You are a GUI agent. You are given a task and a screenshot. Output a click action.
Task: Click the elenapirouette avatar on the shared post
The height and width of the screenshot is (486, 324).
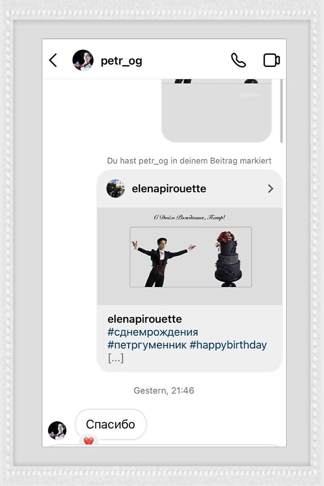pos(115,189)
